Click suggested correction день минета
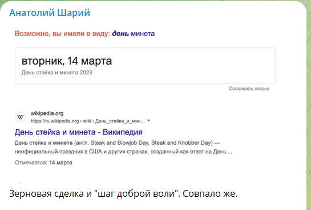Image resolution: width=311 pixels, height=210 pixels. 134,34
